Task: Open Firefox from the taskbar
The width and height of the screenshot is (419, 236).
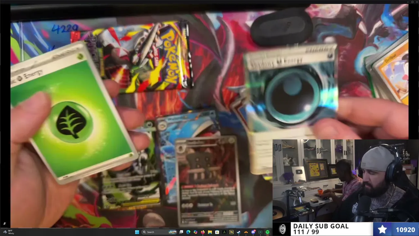Action: 203,232
